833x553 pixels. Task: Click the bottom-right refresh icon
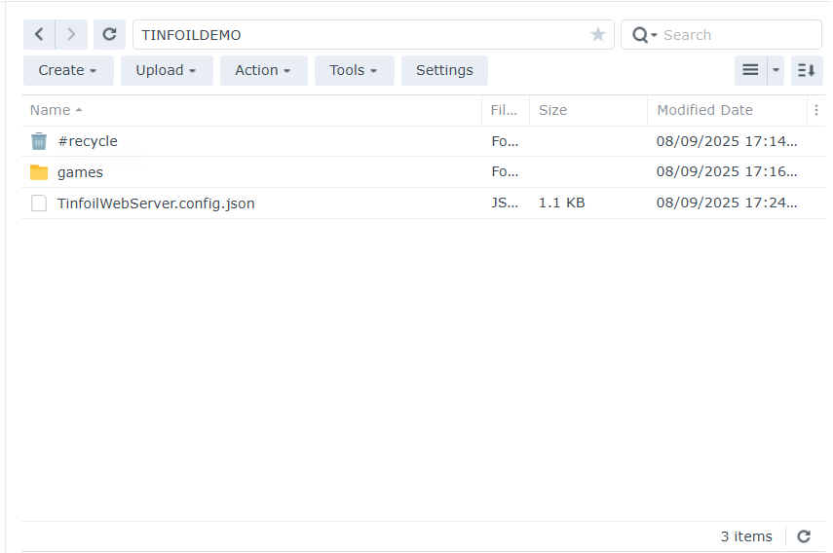coord(804,536)
